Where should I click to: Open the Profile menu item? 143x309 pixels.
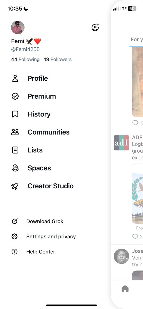click(x=38, y=78)
